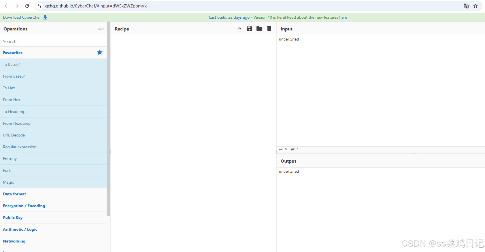Reload the page with refresh icon
Image resolution: width=485 pixels, height=252 pixels.
(x=27, y=6)
